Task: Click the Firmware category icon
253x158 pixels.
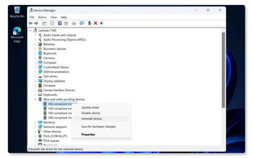Action: [x=40, y=85]
